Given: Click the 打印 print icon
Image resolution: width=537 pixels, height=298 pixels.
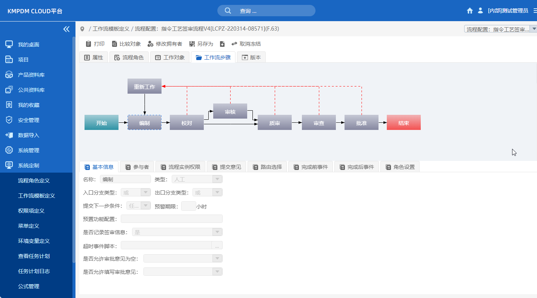Looking at the screenshot, I should 88,44.
